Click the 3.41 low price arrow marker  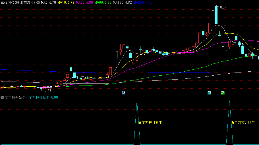pos(46,90)
